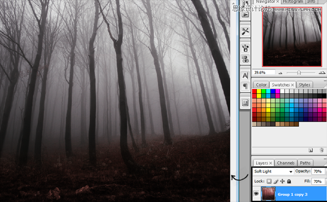327x202 pixels.
Task: Click the Navigator zoom out icon
Action: click(x=280, y=73)
